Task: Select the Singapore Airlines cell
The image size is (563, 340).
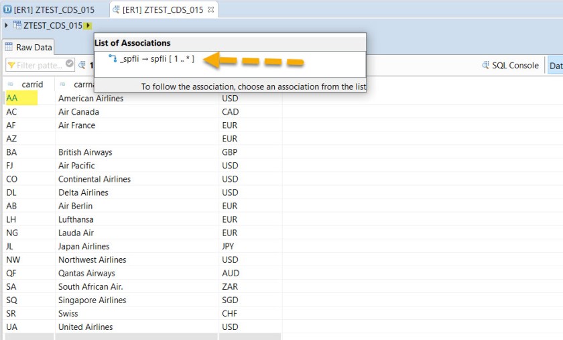Action: [x=137, y=300]
